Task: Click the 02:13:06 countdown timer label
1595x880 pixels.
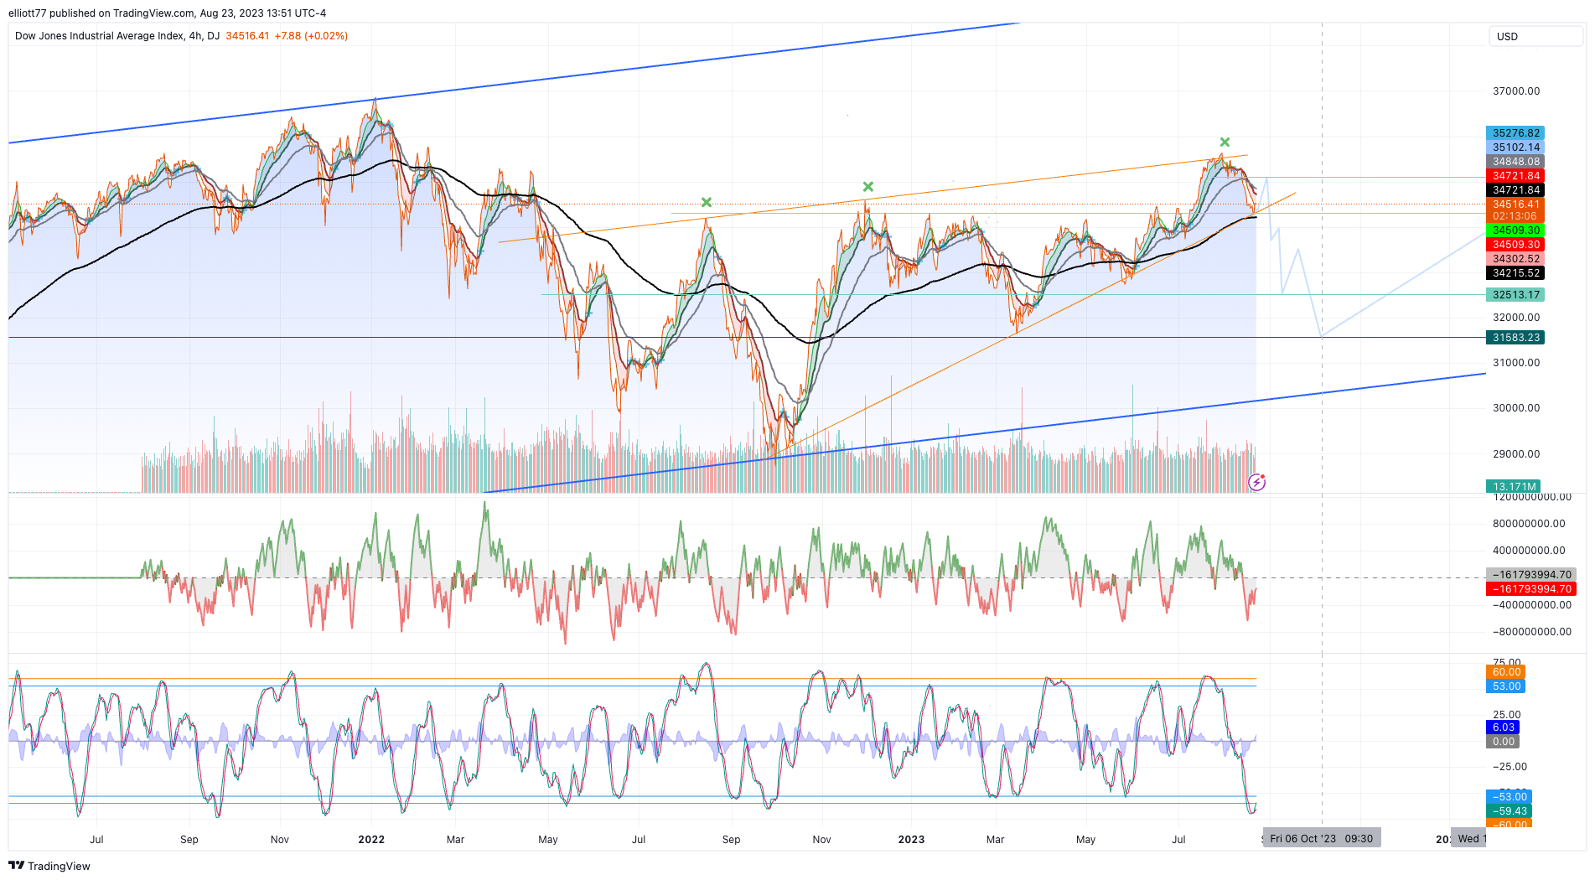Action: [1515, 216]
